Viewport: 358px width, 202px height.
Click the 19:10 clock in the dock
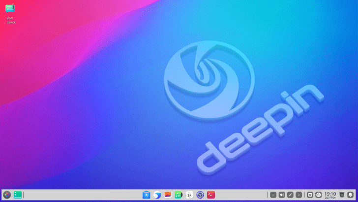[330, 195]
